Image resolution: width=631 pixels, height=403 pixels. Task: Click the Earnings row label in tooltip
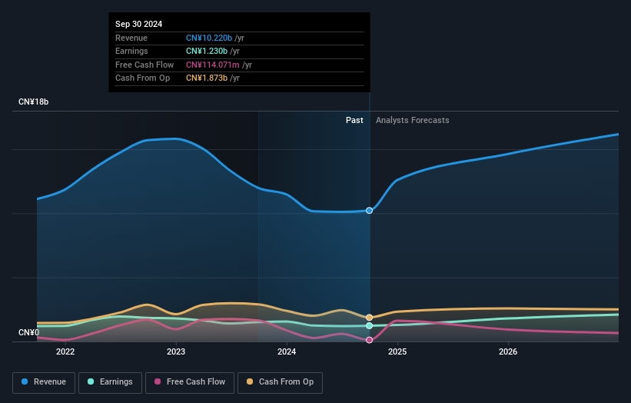(x=131, y=51)
